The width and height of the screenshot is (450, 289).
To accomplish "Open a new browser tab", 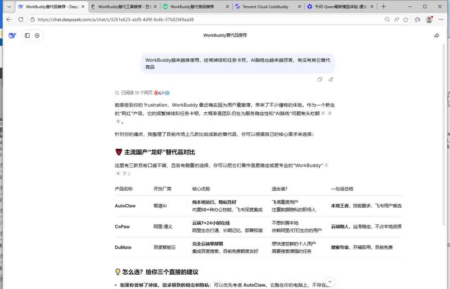I will coord(384,7).
